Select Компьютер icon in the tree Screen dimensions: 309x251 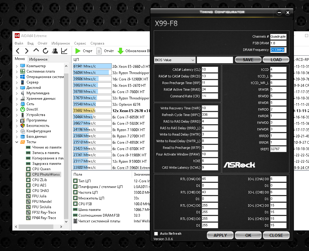tap(23, 66)
